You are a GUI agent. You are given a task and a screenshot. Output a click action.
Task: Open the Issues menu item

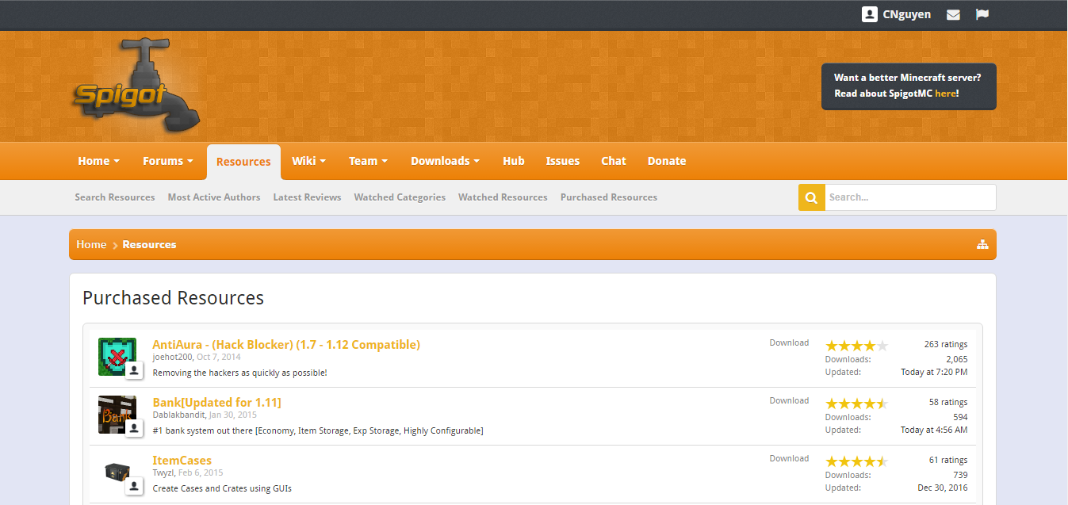tap(563, 161)
